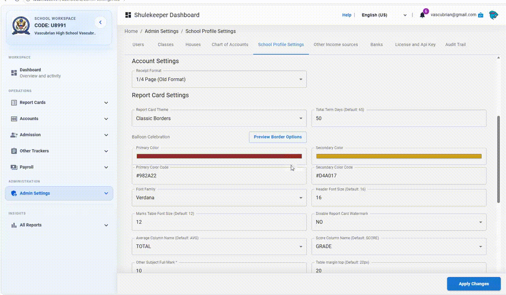Pick the Primary Color swatch
This screenshot has width=506, height=295.
click(219, 156)
